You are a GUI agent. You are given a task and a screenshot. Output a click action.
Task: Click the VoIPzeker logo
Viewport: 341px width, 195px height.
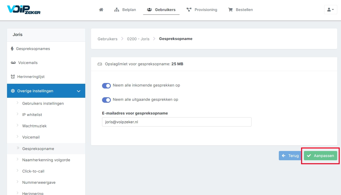click(x=24, y=9)
